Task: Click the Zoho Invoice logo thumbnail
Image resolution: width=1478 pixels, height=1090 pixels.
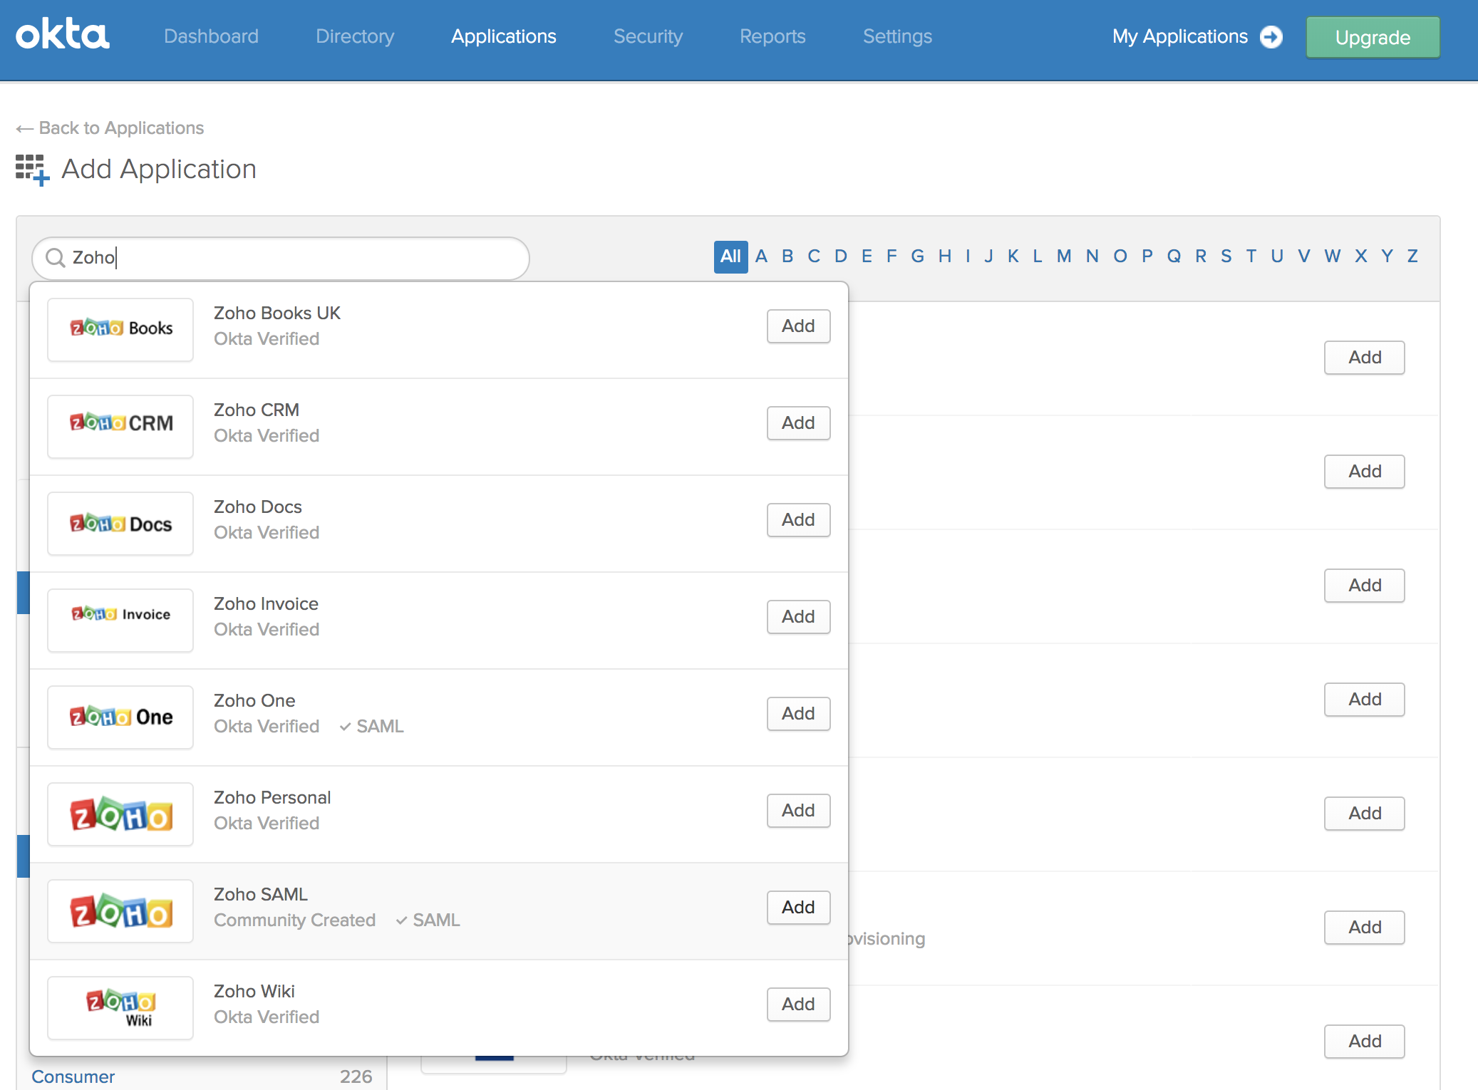Action: [x=120, y=619]
